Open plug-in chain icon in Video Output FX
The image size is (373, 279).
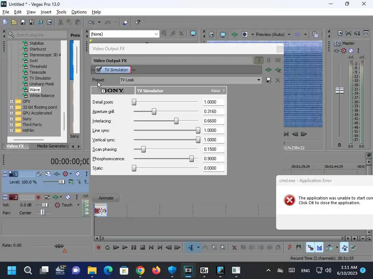(268, 70)
